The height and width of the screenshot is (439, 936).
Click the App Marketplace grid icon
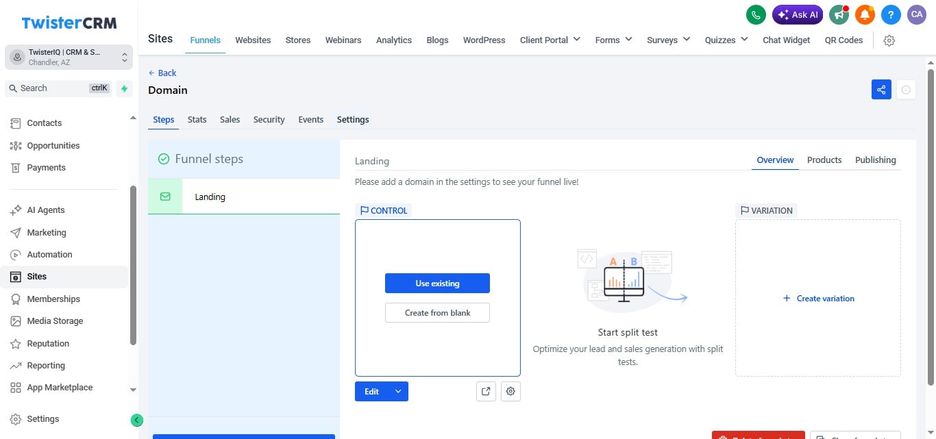[x=16, y=388]
